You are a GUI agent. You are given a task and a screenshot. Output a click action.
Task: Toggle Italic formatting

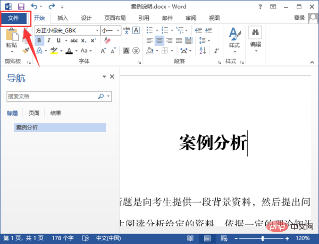click(48, 40)
